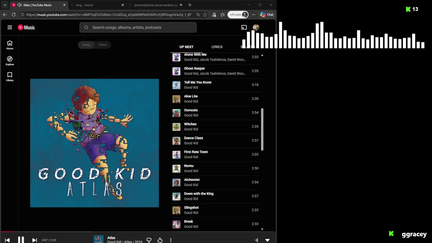Image resolution: width=432 pixels, height=243 pixels.
Task: Click the Slingshot song thumbnail
Action: click(x=177, y=210)
